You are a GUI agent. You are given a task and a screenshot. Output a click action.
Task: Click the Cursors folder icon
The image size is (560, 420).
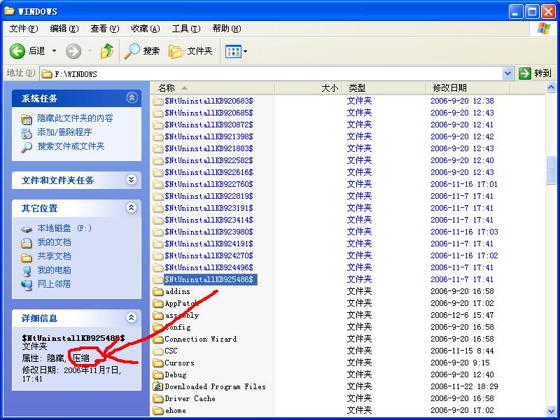click(158, 363)
